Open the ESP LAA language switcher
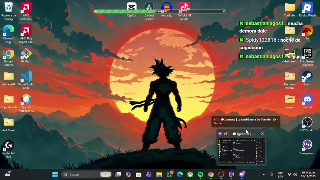 [281, 174]
